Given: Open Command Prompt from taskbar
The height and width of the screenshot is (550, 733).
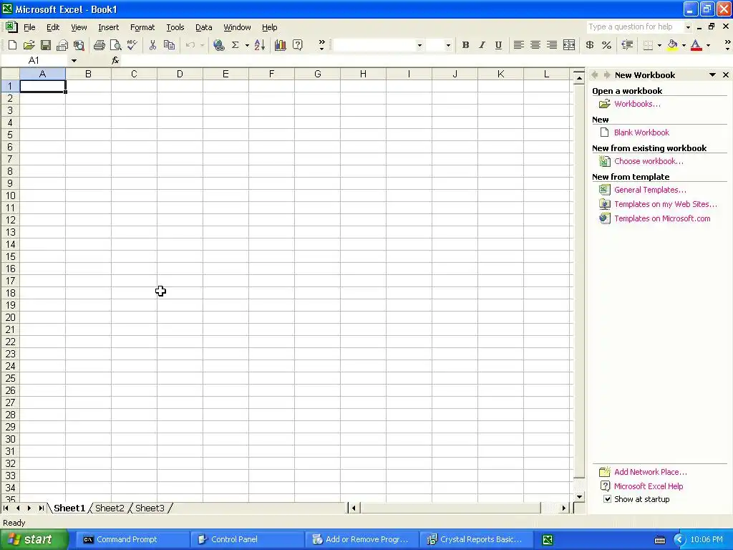Looking at the screenshot, I should pos(131,539).
